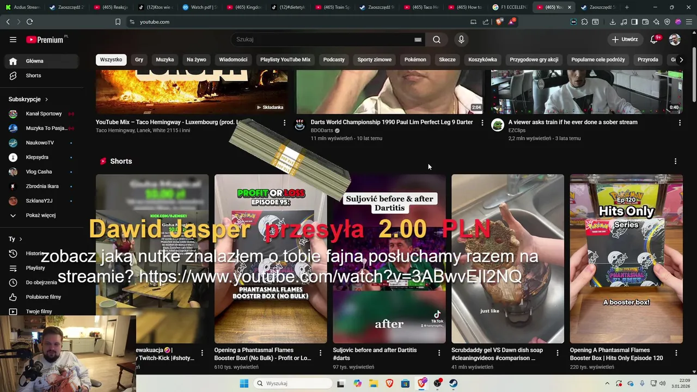Viewport: 697px width, 392px height.
Task: Select the Na żywo filter chip
Action: coord(197,59)
